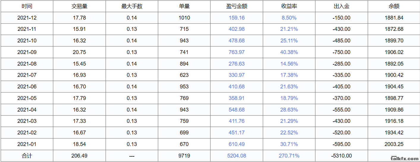Click the total volume 206.49 cell
420x162 pixels.
coord(79,156)
